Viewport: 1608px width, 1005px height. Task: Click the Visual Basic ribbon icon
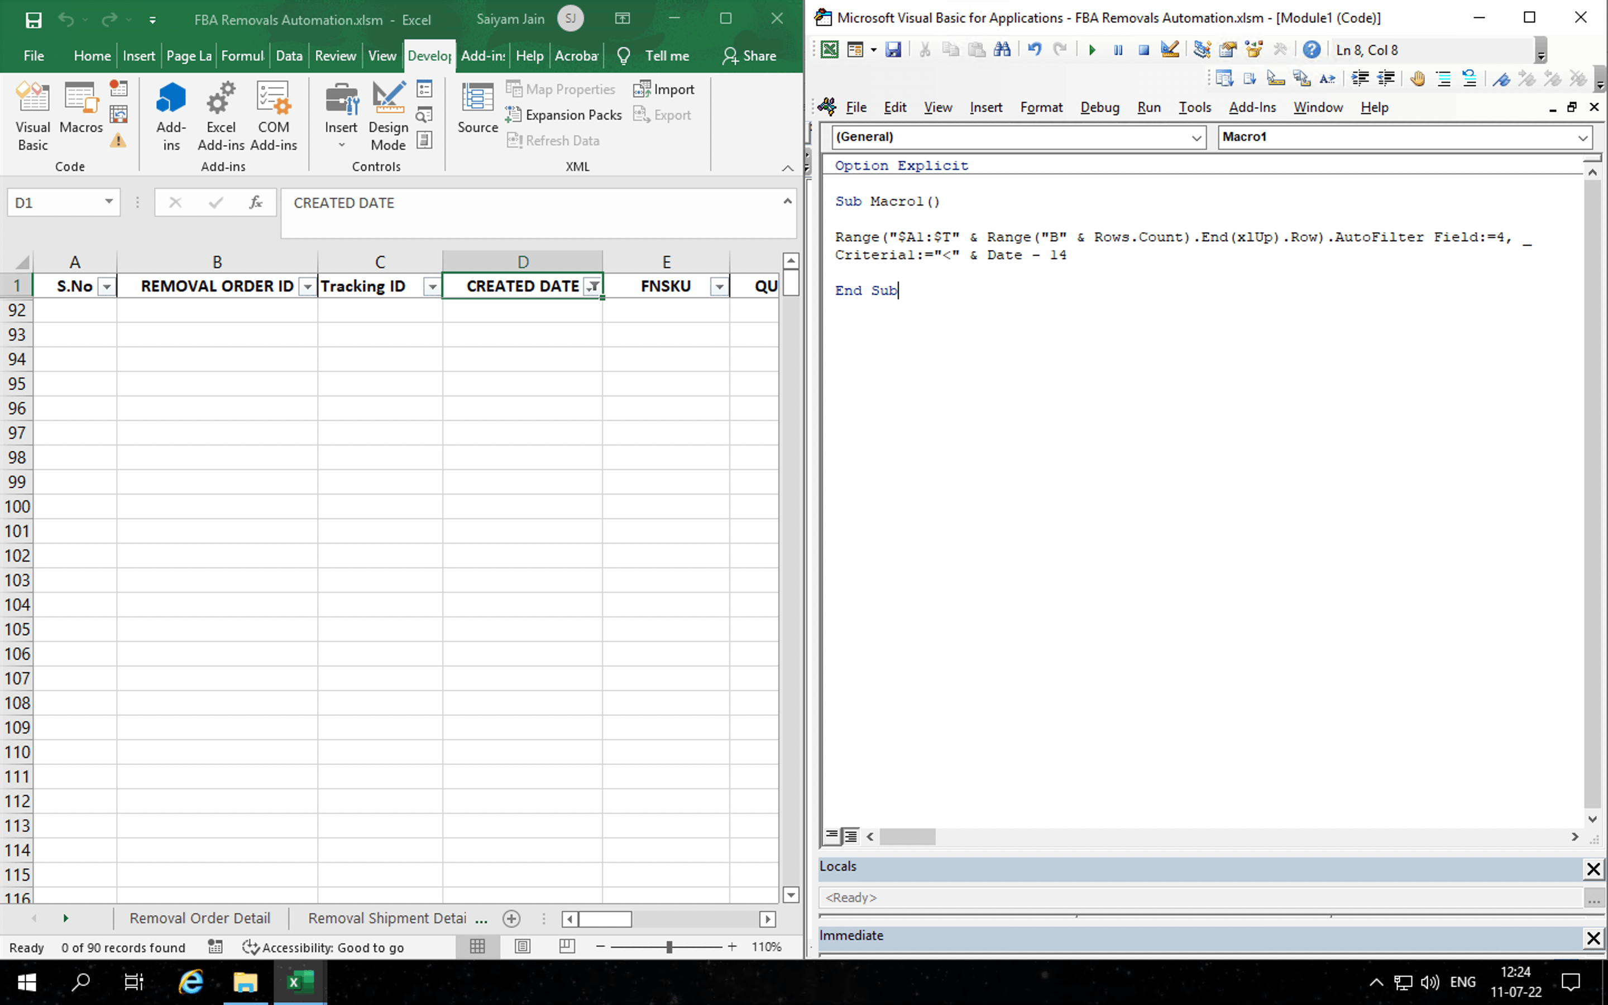pos(32,116)
